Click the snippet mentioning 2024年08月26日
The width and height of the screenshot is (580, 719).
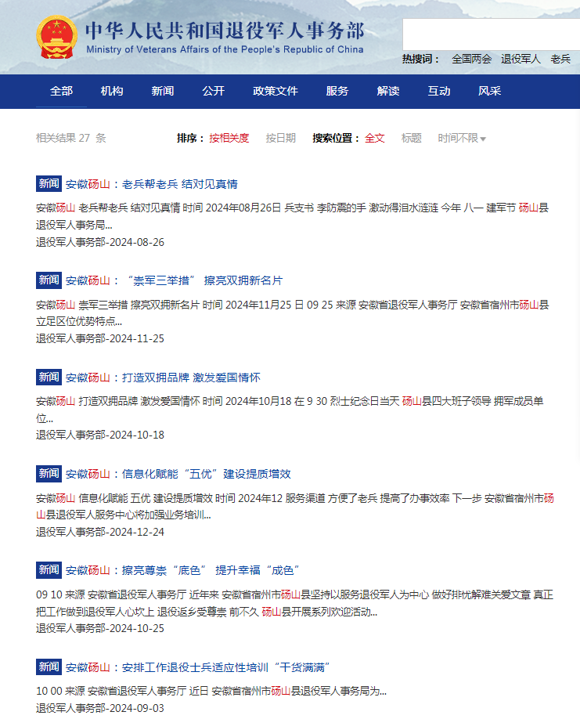(292, 216)
